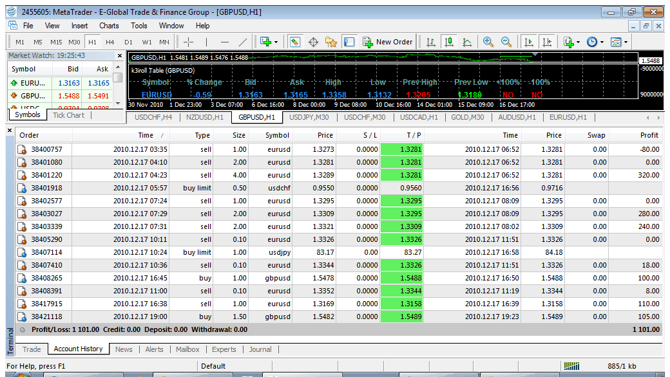Set timeframe to D1

[128, 42]
